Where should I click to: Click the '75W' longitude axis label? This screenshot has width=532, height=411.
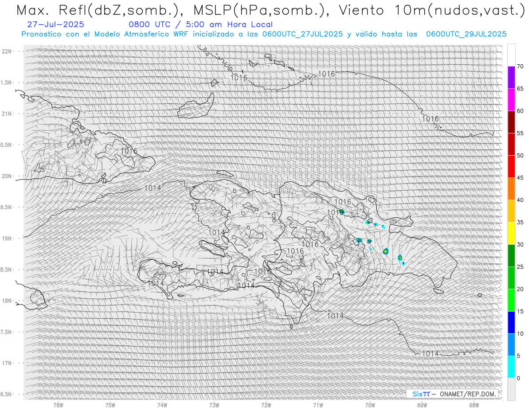[x=110, y=405]
